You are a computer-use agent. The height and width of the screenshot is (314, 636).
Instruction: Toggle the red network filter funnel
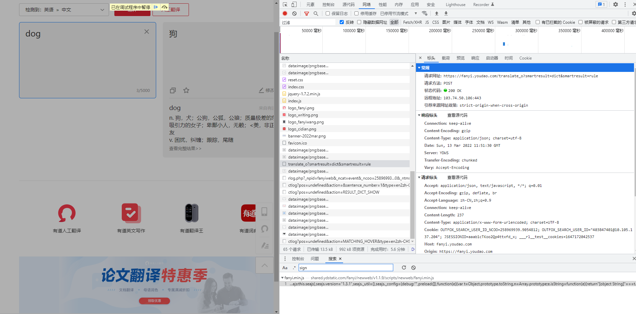[307, 13]
